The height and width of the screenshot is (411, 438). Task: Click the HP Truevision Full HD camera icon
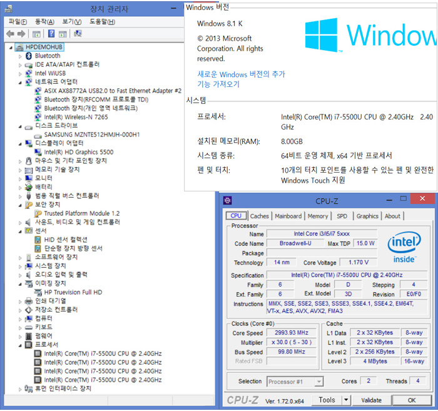click(38, 292)
